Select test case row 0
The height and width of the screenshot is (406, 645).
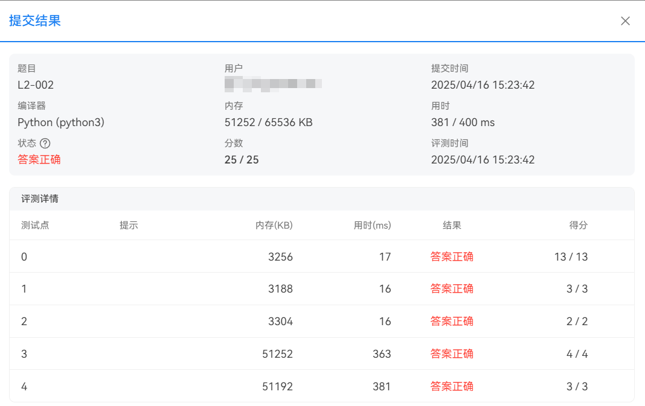(x=24, y=256)
